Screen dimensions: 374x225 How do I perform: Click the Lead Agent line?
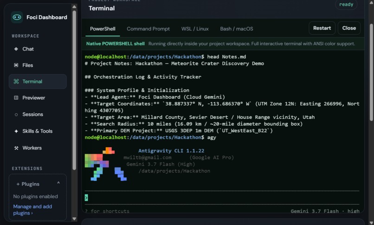coord(155,97)
